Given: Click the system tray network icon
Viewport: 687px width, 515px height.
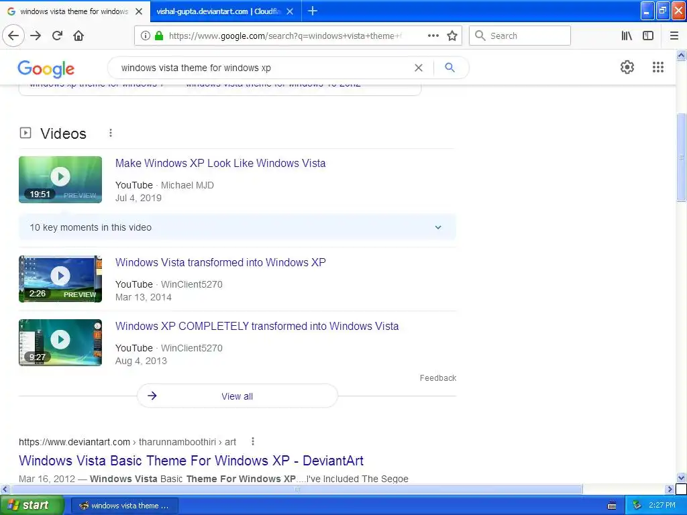Looking at the screenshot, I should tap(636, 506).
